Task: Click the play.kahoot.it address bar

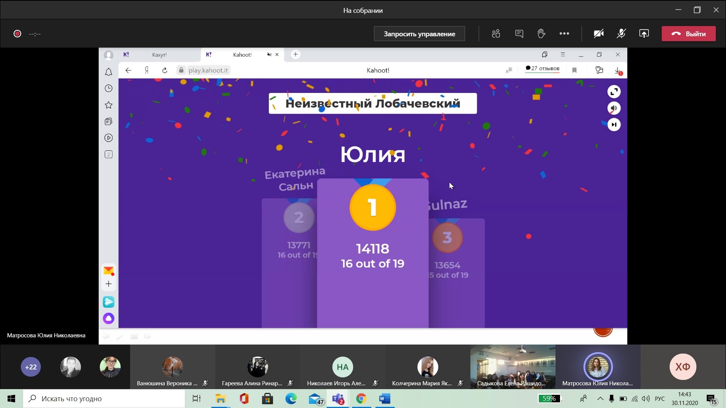Action: (x=209, y=70)
